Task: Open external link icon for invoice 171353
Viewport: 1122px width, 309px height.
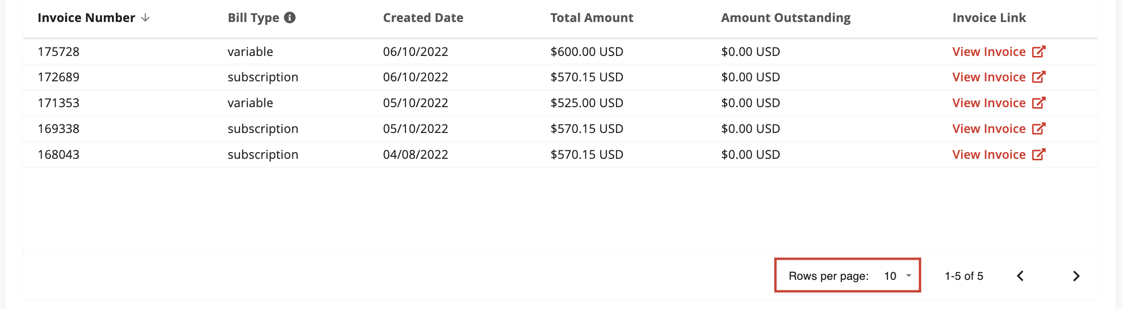Action: 1039,103
